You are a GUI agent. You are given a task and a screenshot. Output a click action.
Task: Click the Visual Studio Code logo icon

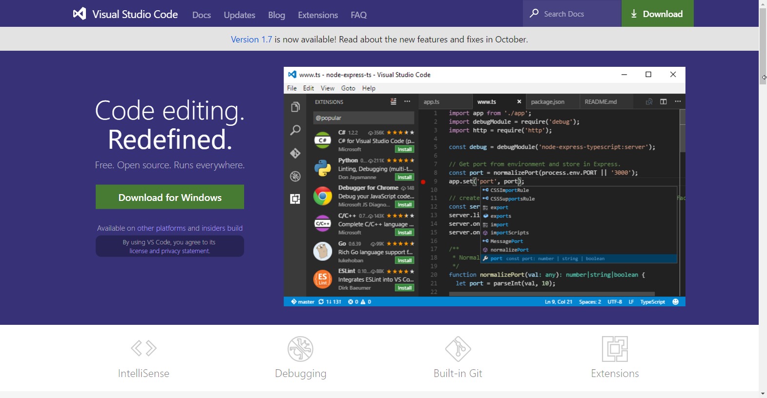tap(80, 14)
